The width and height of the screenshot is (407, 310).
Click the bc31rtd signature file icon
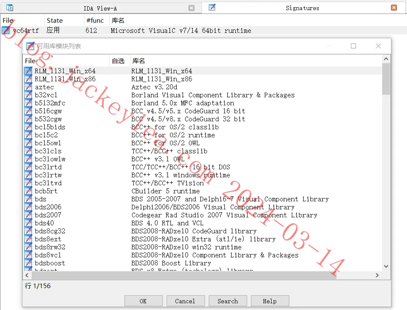pyautogui.click(x=28, y=167)
